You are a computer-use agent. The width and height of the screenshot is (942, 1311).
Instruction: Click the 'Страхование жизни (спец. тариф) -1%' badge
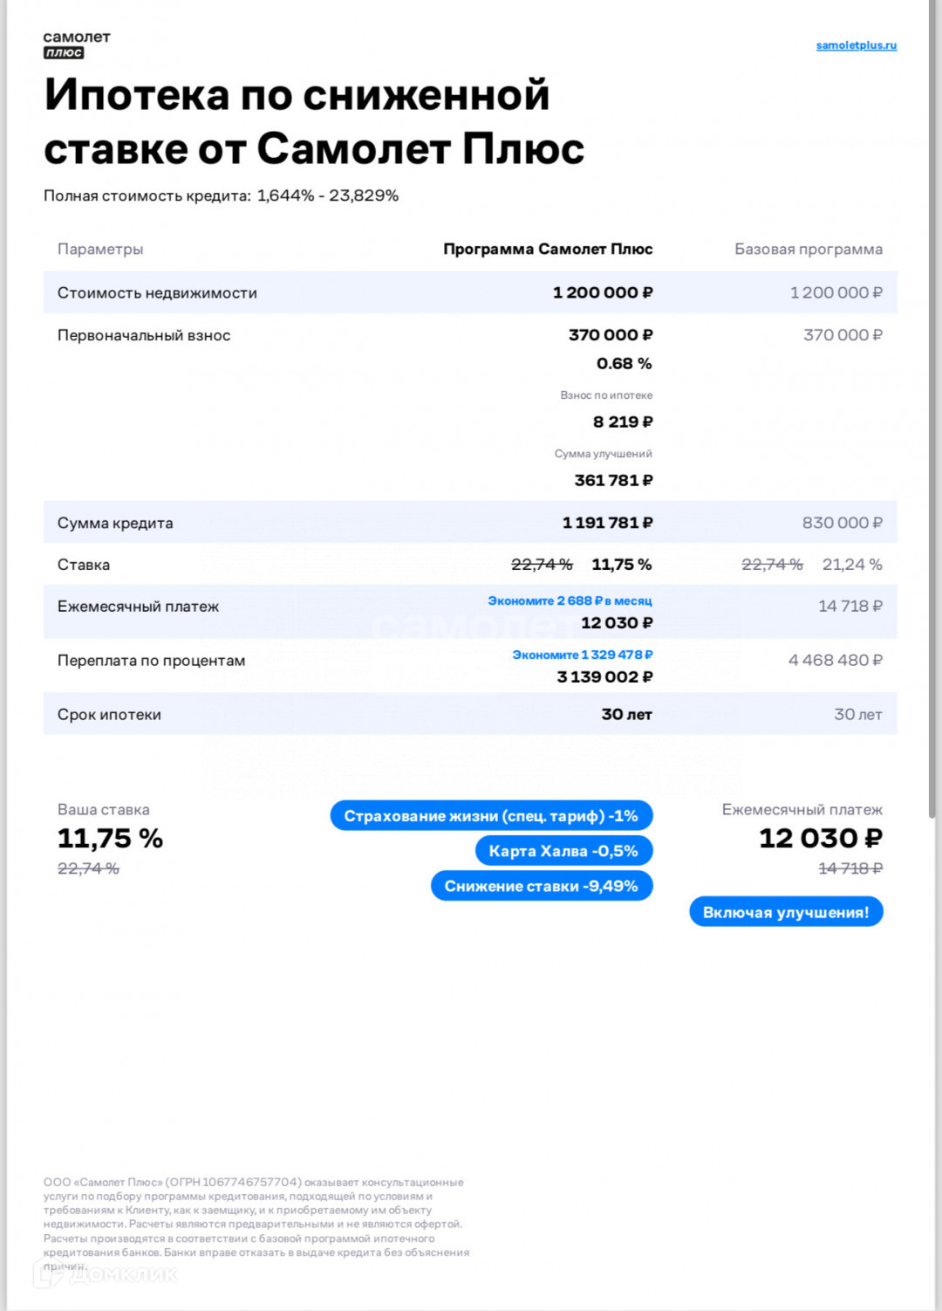[491, 816]
